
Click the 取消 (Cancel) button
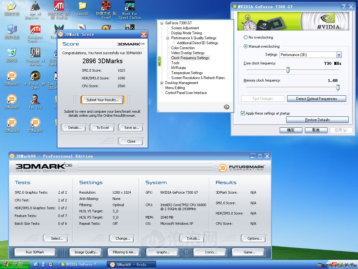tap(316, 130)
